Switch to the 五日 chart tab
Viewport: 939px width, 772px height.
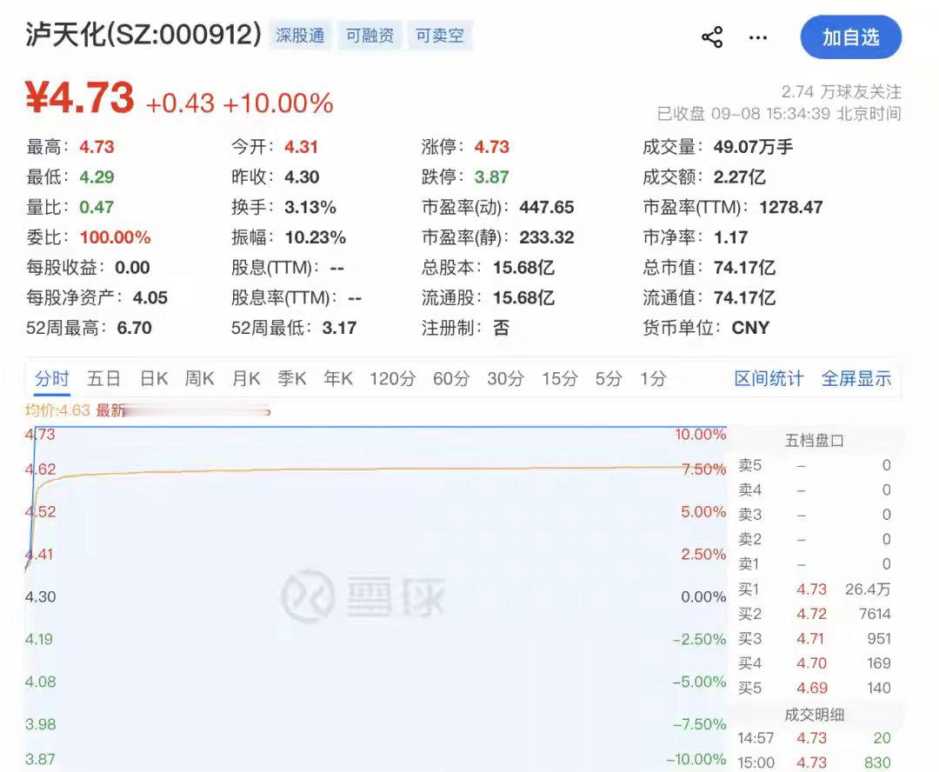pyautogui.click(x=103, y=378)
